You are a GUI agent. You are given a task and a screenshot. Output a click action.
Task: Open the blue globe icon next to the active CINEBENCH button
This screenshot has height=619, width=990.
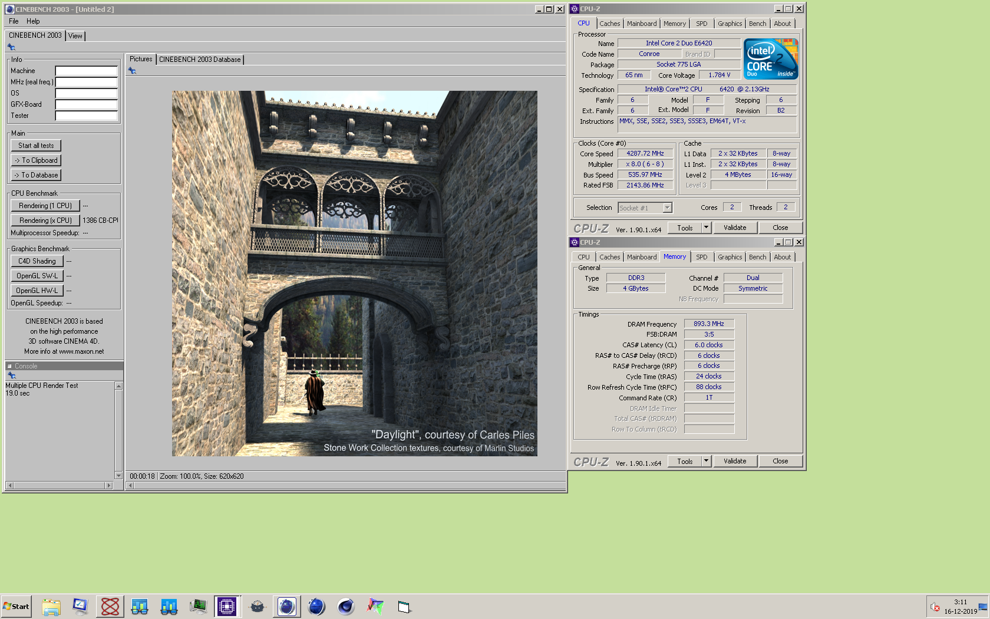tap(316, 606)
